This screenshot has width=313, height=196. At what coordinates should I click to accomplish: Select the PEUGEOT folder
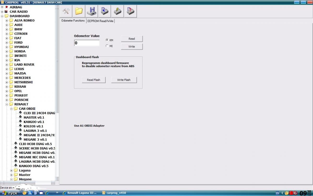pyautogui.click(x=21, y=95)
